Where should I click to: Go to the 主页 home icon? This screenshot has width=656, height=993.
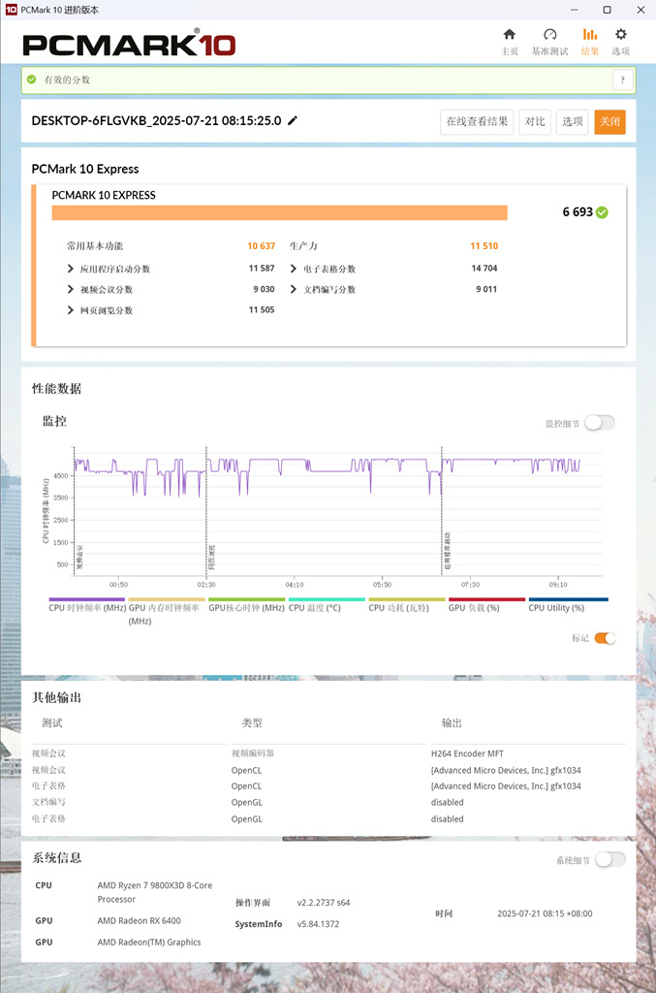510,35
